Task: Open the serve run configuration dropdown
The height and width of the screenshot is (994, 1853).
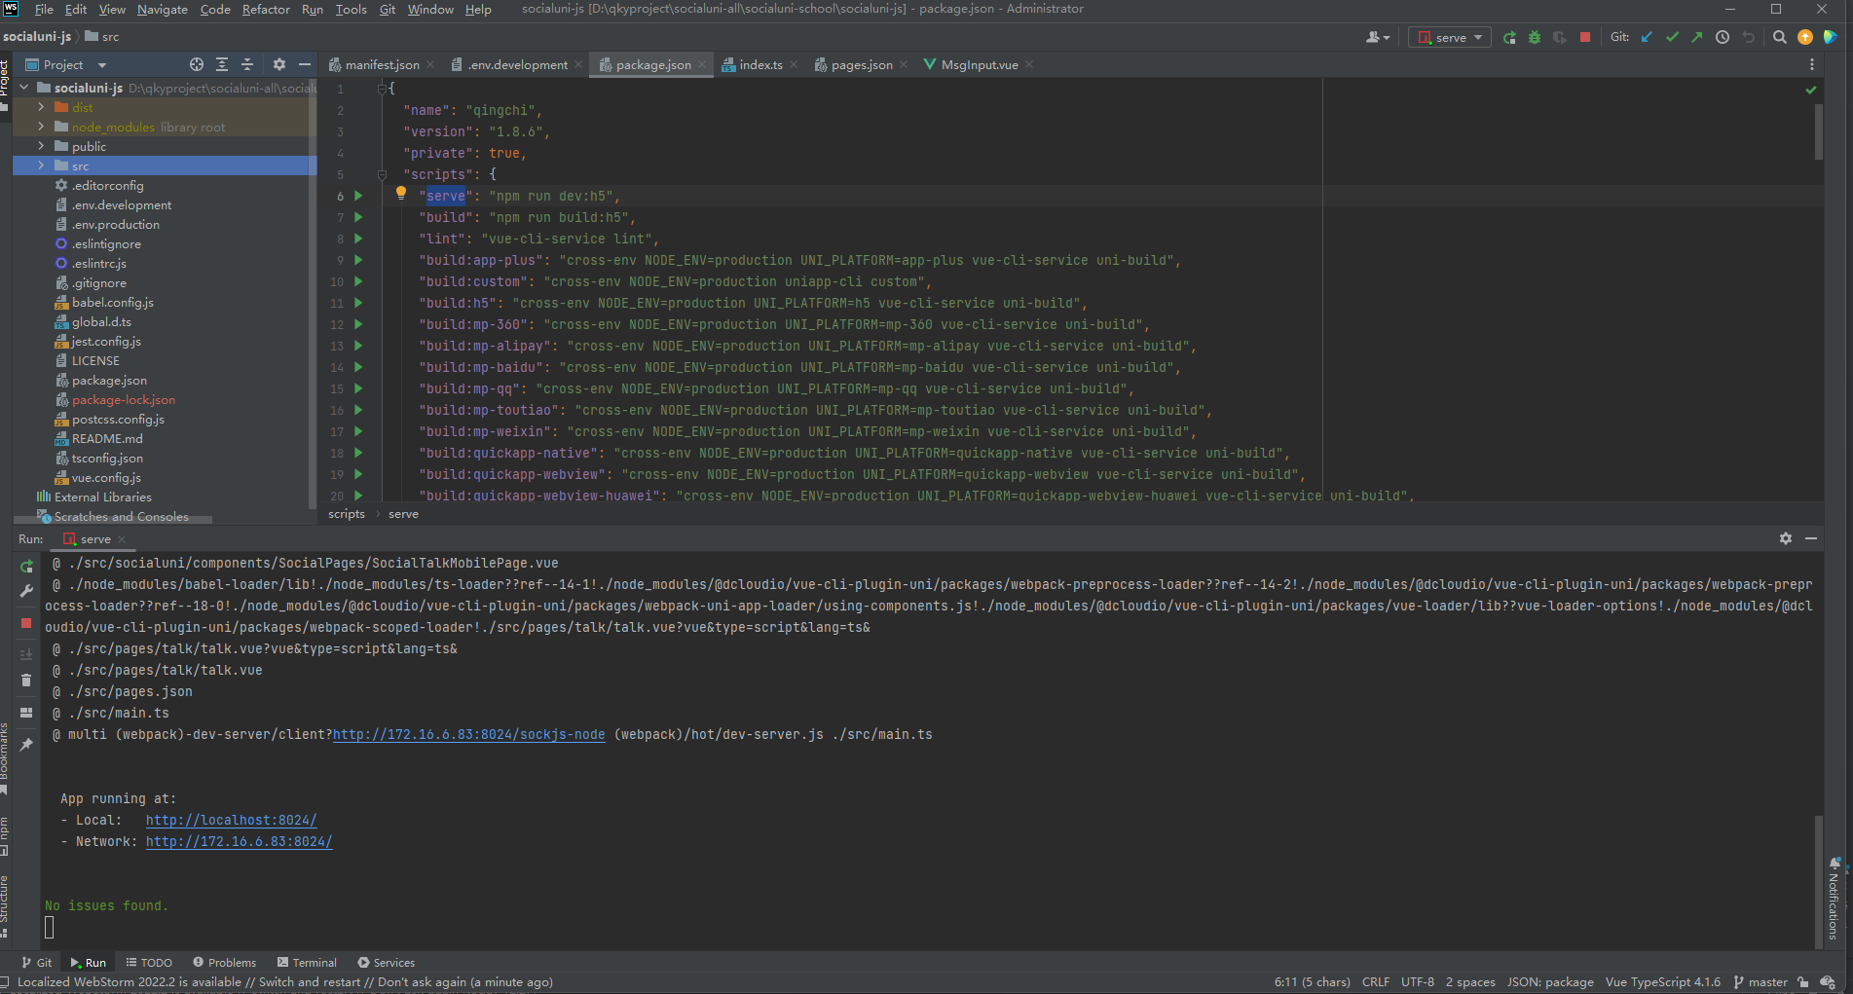Action: click(x=1450, y=37)
